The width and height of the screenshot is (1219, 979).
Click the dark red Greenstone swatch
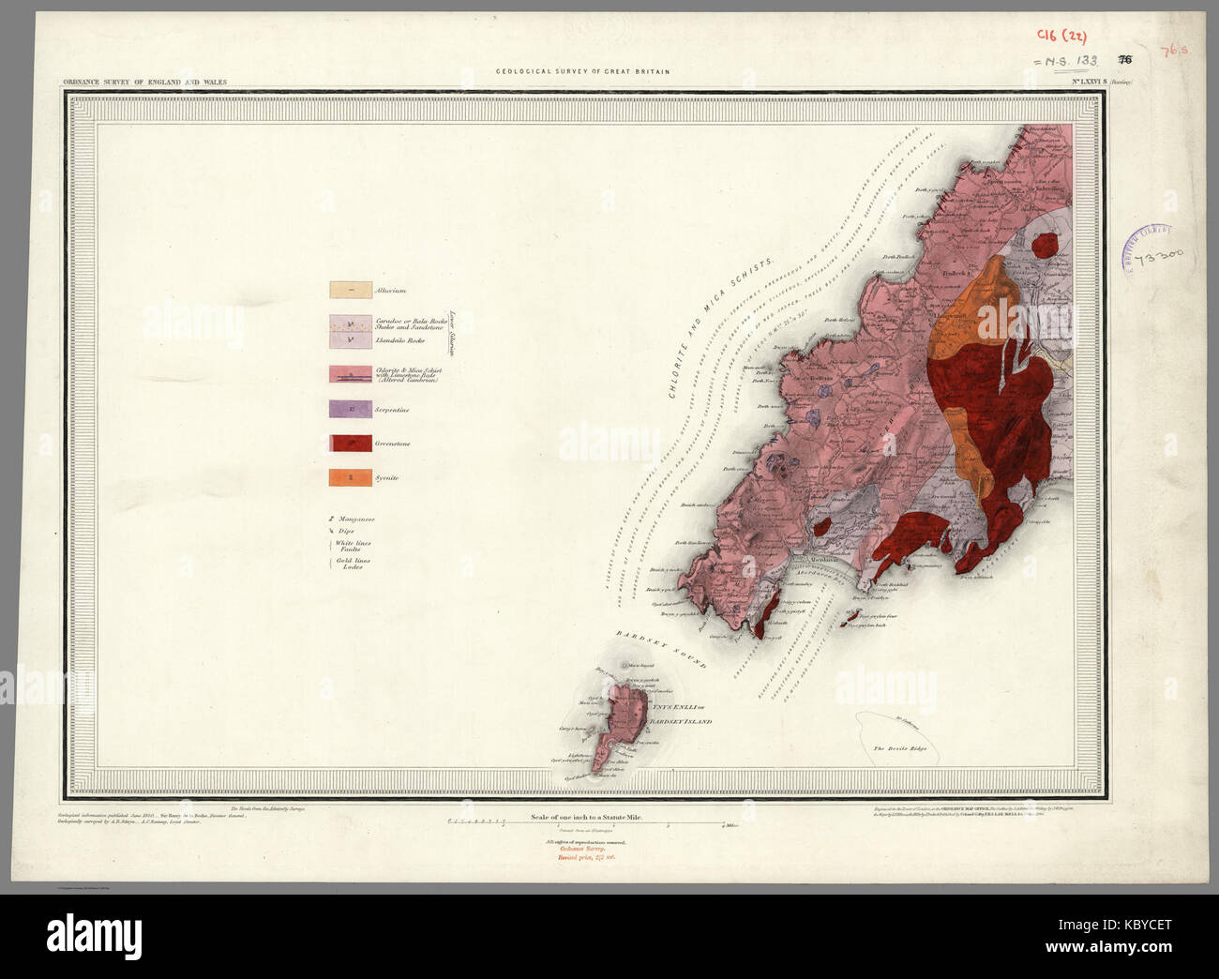coord(349,444)
